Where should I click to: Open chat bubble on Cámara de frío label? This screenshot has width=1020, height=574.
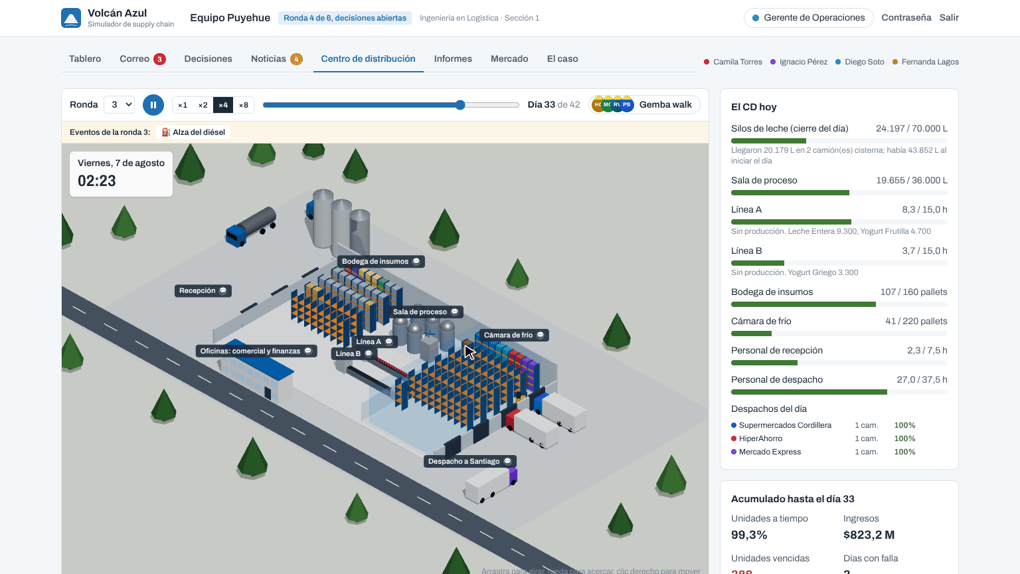[541, 335]
